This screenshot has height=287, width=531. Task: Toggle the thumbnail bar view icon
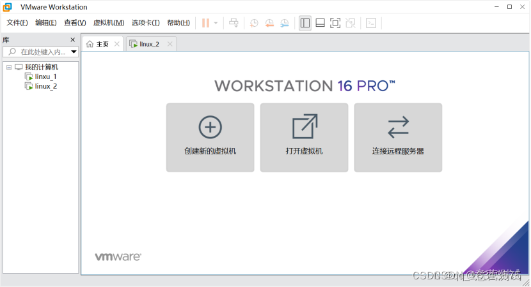[320, 23]
